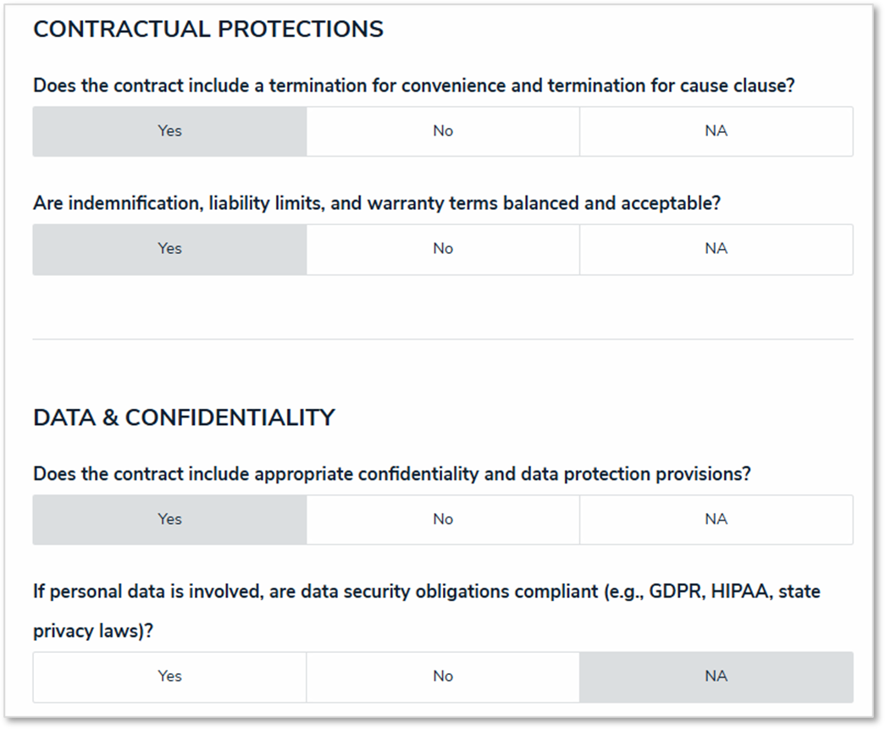Screen dimensions: 885x729
Task: Choose No for personal data security compliance
Action: [443, 677]
